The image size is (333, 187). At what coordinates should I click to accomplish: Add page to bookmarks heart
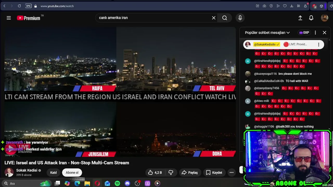pyautogui.click(x=285, y=6)
